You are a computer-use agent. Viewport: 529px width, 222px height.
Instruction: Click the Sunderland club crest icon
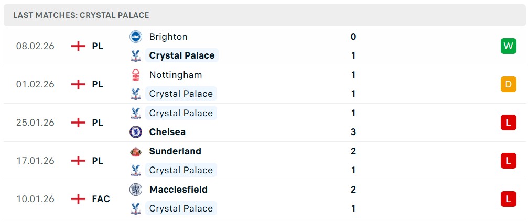tap(136, 151)
